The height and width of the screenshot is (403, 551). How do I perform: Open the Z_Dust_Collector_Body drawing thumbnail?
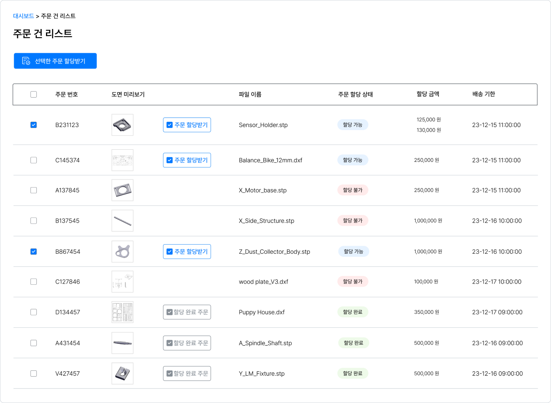point(123,251)
